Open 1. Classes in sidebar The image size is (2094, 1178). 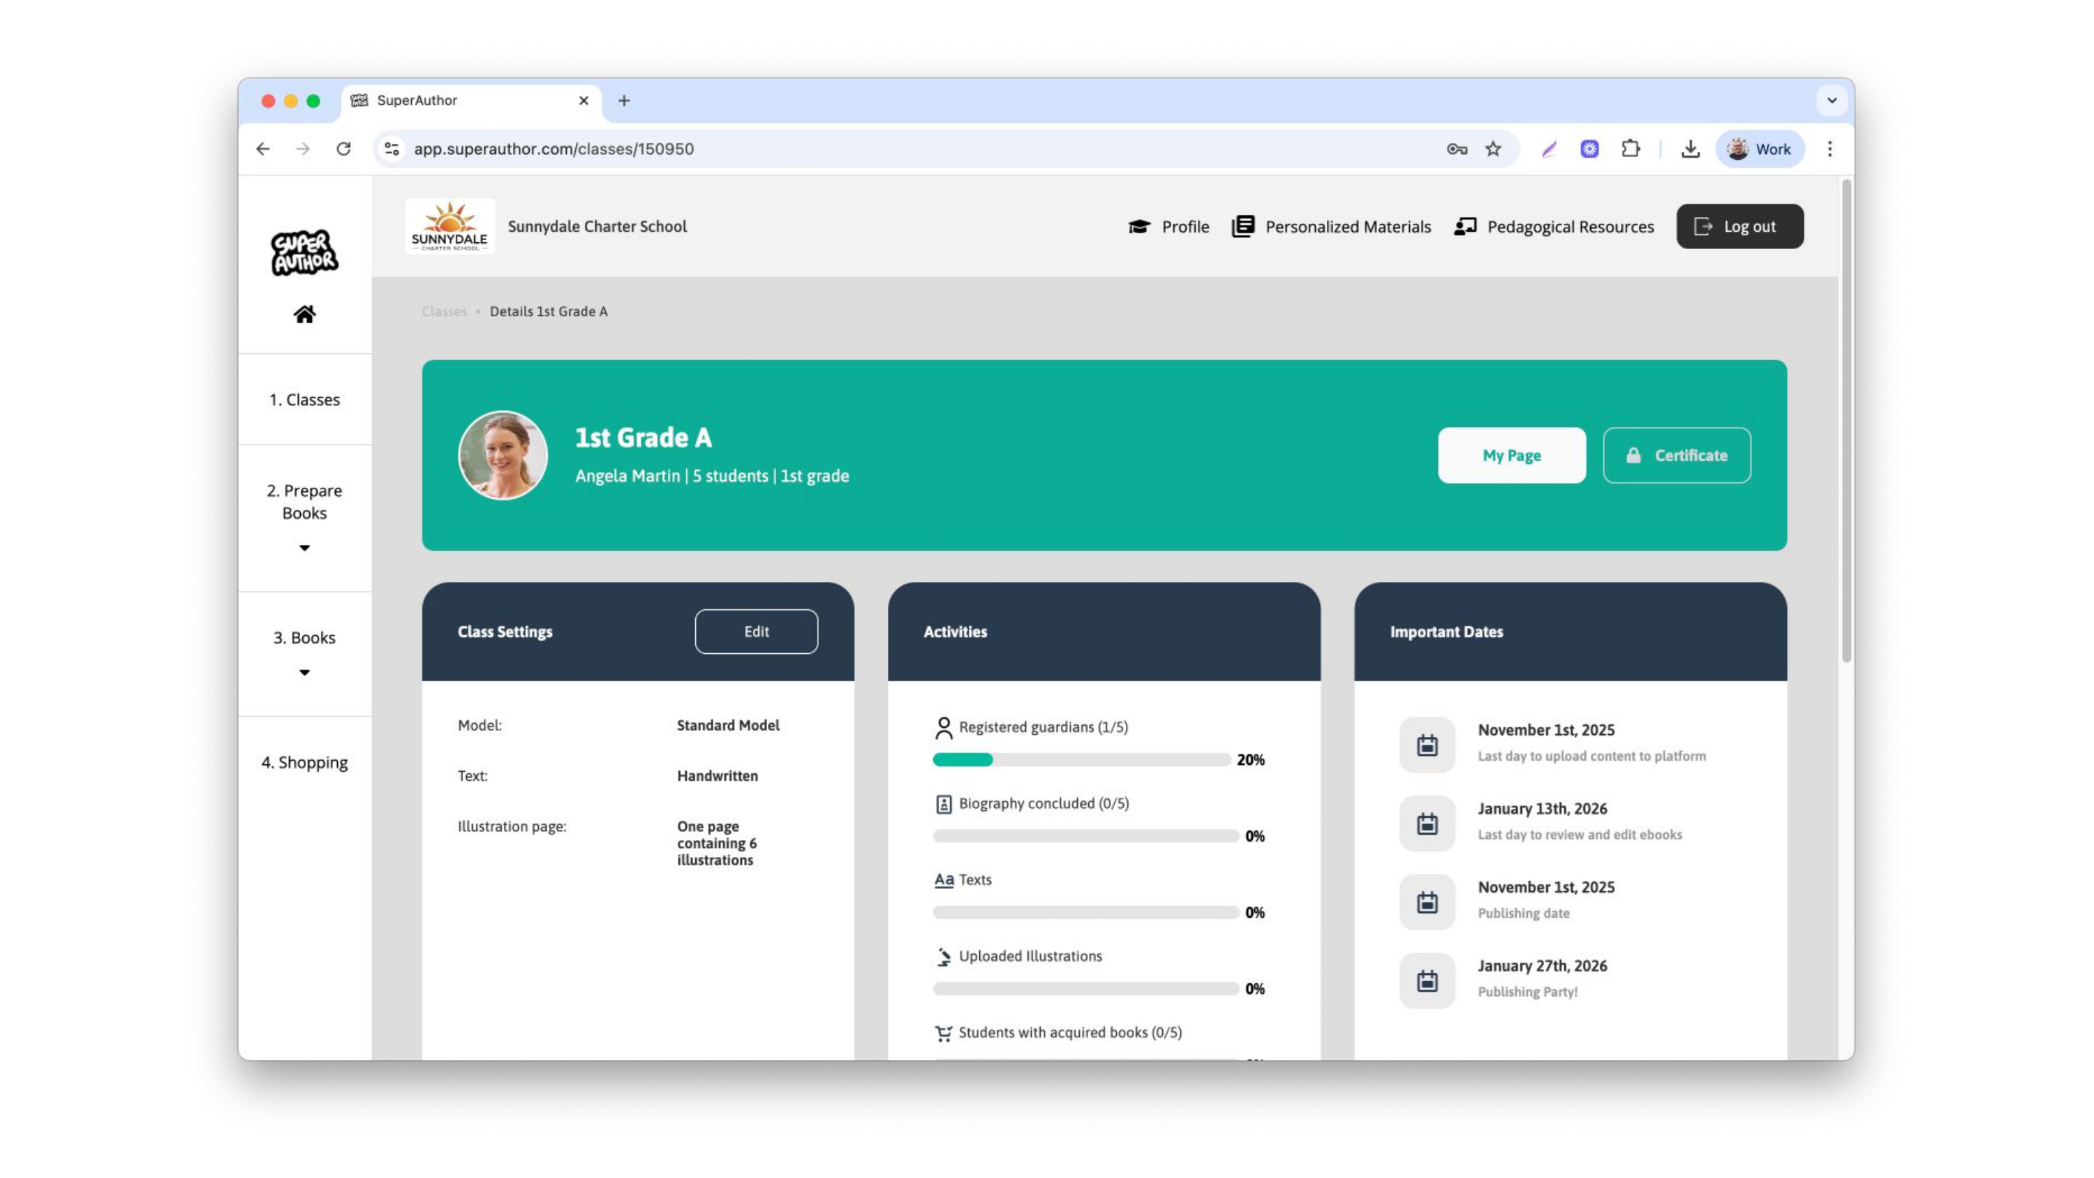pyautogui.click(x=304, y=399)
